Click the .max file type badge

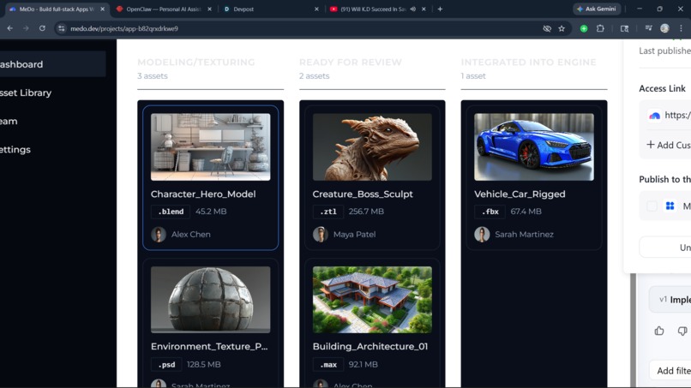click(327, 365)
